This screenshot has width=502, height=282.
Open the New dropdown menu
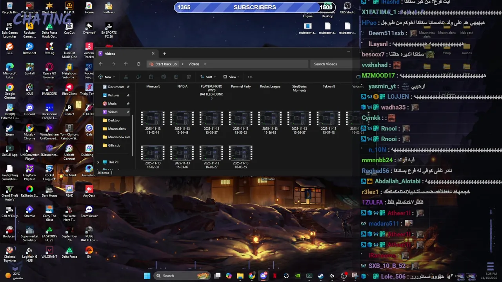[x=106, y=77]
